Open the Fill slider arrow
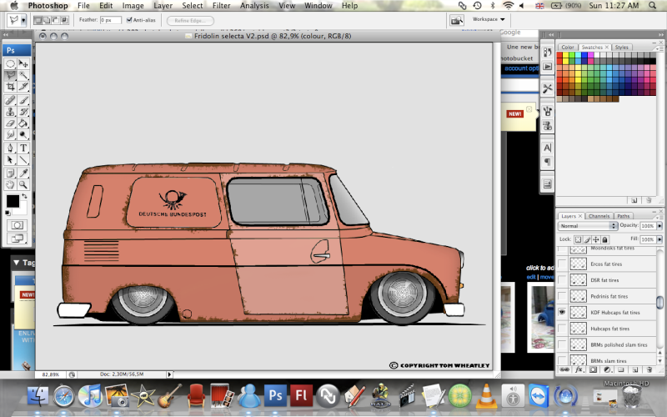This screenshot has width=667, height=417. coord(659,239)
